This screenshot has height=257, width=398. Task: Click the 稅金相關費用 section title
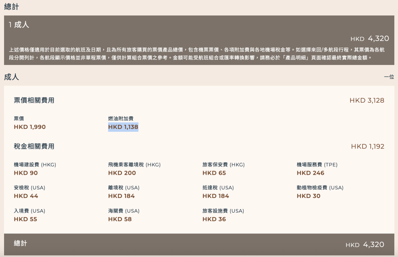tap(34, 146)
